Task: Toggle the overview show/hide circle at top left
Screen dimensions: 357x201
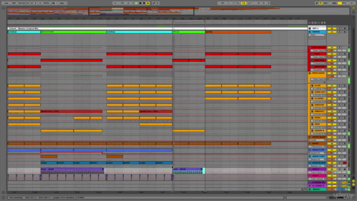Action: 3,8
